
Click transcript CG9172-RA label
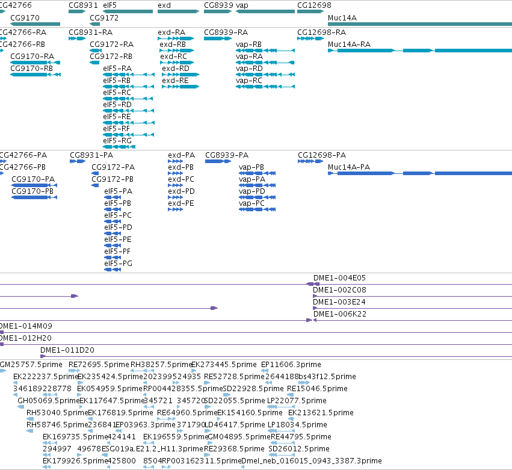point(112,45)
